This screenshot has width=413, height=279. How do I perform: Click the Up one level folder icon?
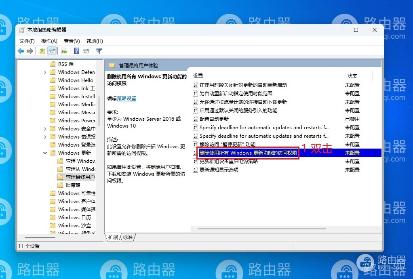click(x=42, y=51)
